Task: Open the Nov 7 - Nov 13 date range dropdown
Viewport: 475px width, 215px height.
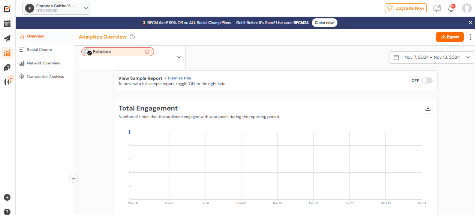Action: tap(432, 57)
